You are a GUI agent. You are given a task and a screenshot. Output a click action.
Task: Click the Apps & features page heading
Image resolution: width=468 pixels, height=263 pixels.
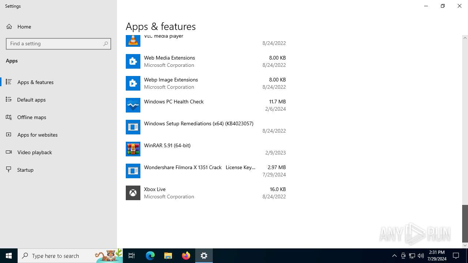(x=161, y=26)
